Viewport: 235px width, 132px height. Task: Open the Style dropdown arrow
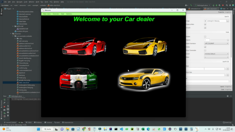228,69
